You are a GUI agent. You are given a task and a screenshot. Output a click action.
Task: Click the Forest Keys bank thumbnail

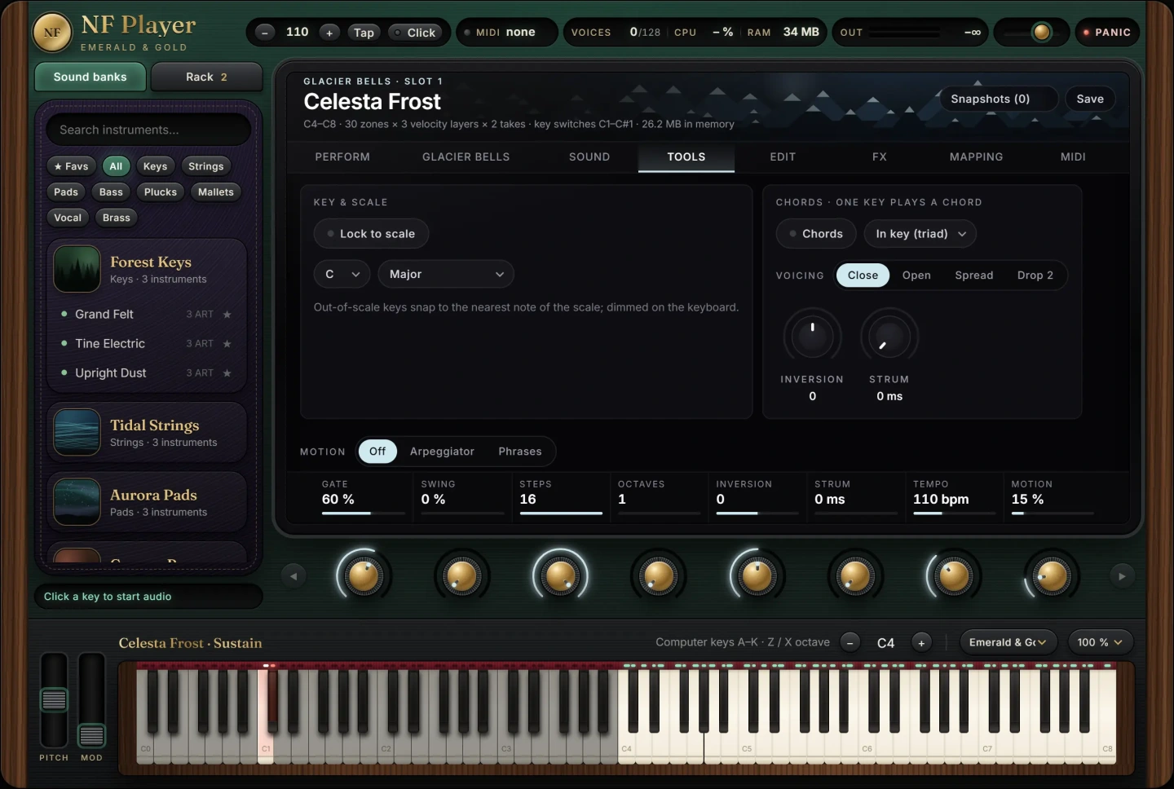coord(77,269)
